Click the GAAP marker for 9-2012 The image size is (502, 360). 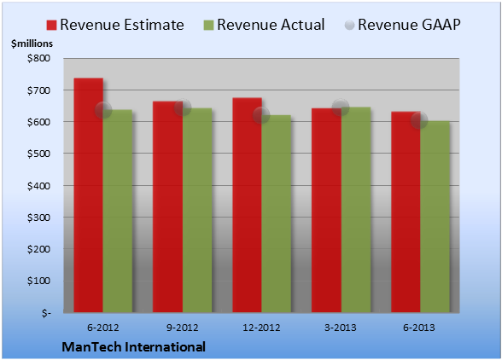click(183, 107)
